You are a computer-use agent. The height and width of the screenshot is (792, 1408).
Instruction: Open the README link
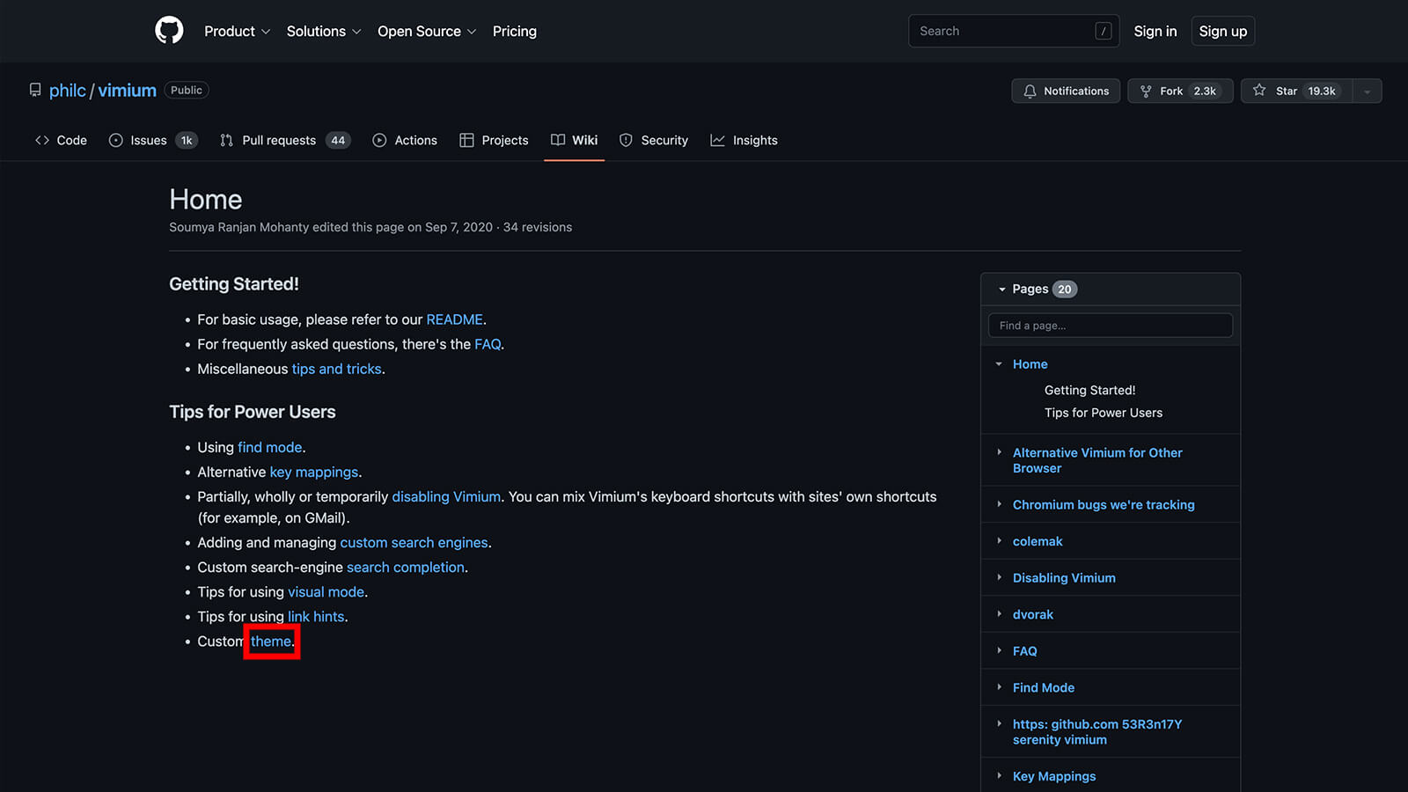pyautogui.click(x=454, y=319)
